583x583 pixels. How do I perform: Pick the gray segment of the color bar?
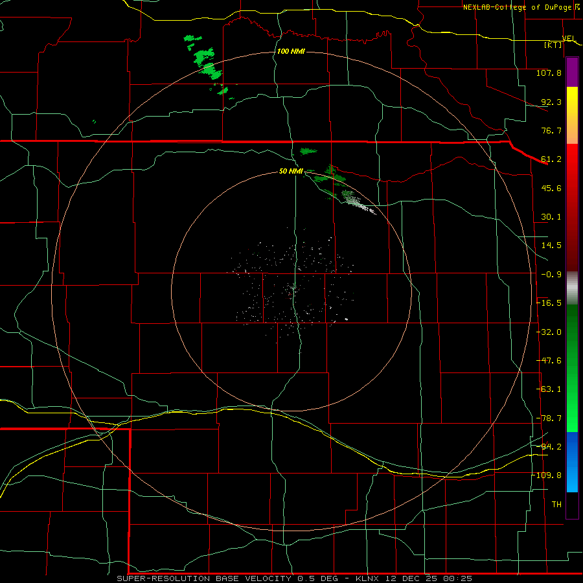[x=572, y=288]
